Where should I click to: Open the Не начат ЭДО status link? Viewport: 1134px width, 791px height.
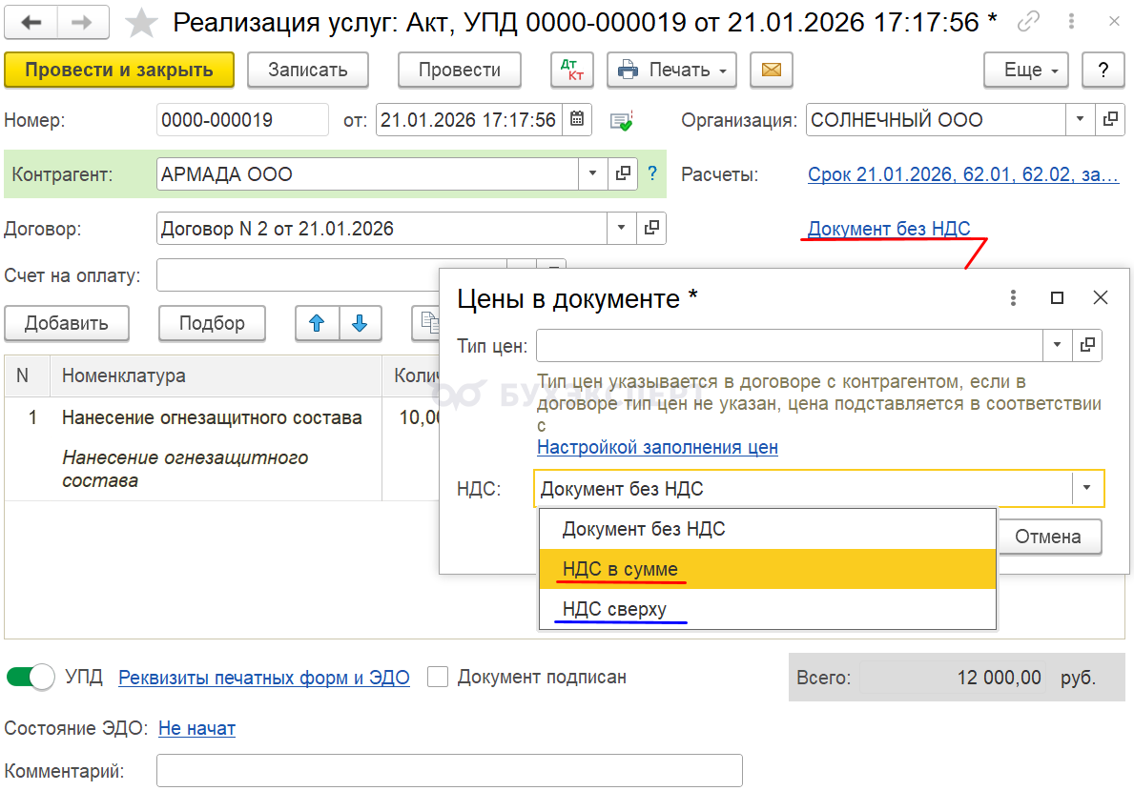click(x=196, y=728)
